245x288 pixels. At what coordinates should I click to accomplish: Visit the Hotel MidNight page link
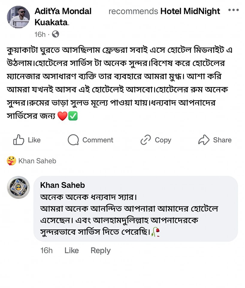click(190, 11)
